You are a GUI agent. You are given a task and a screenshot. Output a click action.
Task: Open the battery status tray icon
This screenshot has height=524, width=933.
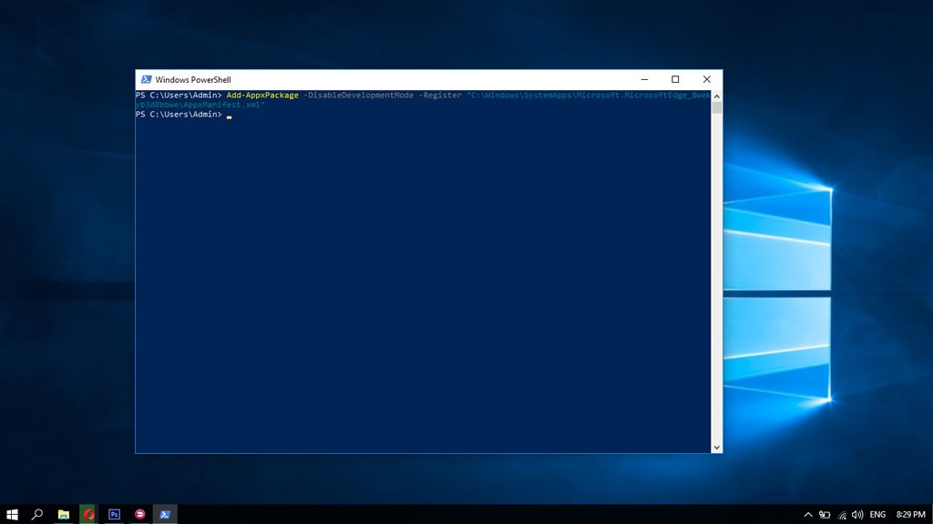click(x=824, y=515)
